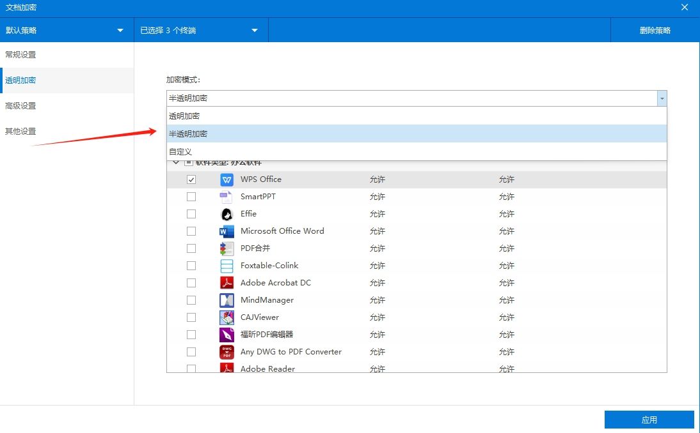This screenshot has height=433, width=700.
Task: Check the Microsoft Office Word checkbox
Action: [191, 231]
